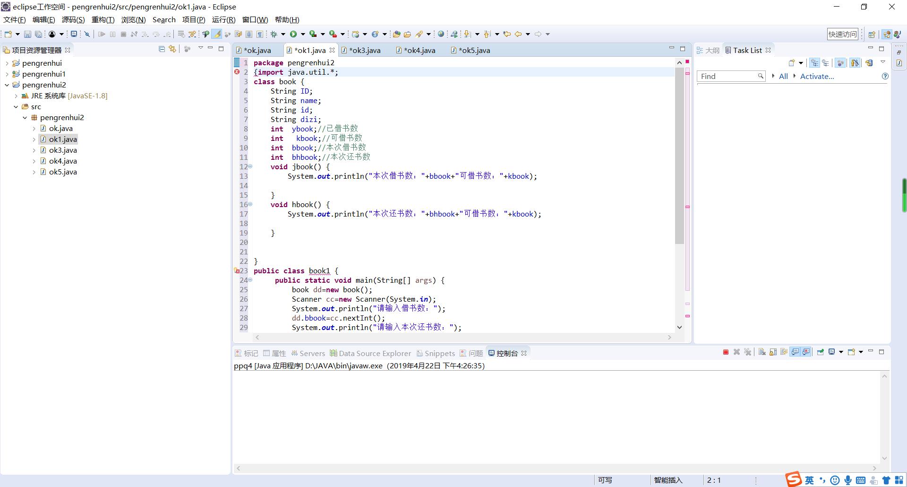
Task: Open the 重构(T) menu
Action: [x=103, y=19]
